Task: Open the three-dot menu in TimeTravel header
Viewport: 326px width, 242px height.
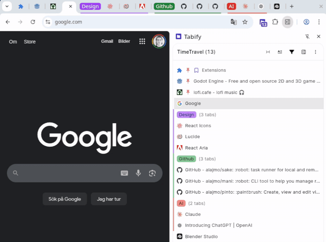Action: 315,52
